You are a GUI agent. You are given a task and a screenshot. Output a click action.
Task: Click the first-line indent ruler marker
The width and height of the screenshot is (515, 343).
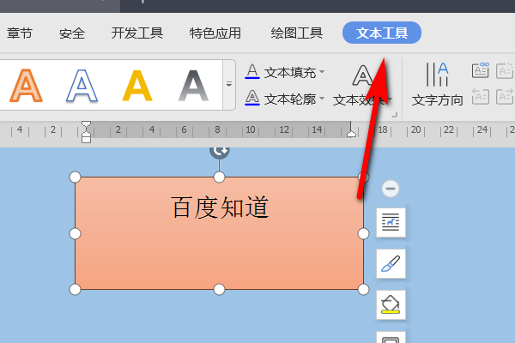pos(86,126)
